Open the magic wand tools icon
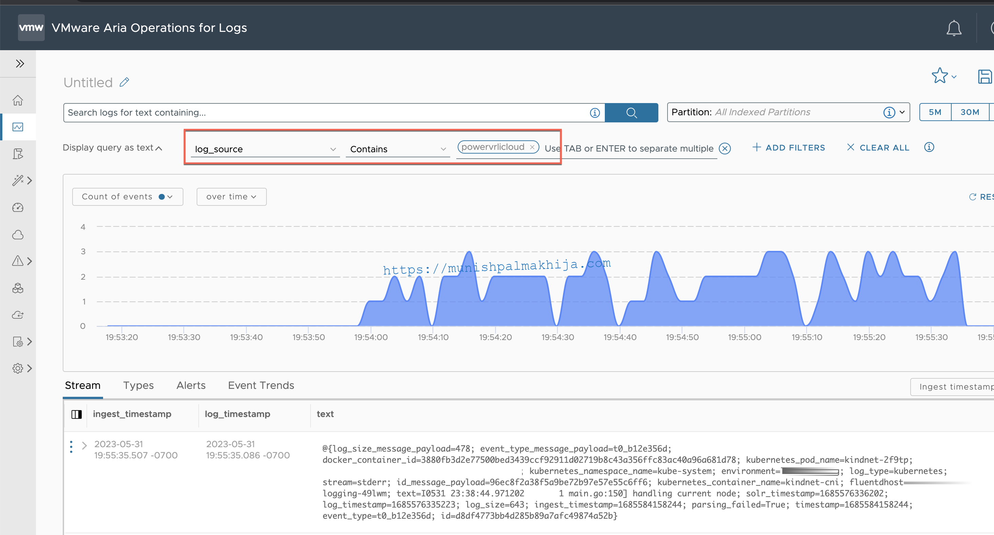Screen dimensions: 994x535 [18, 180]
